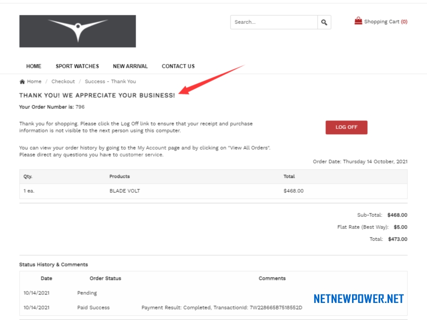427x320 pixels.
Task: Click the red LOG OFF button
Action: (x=346, y=128)
